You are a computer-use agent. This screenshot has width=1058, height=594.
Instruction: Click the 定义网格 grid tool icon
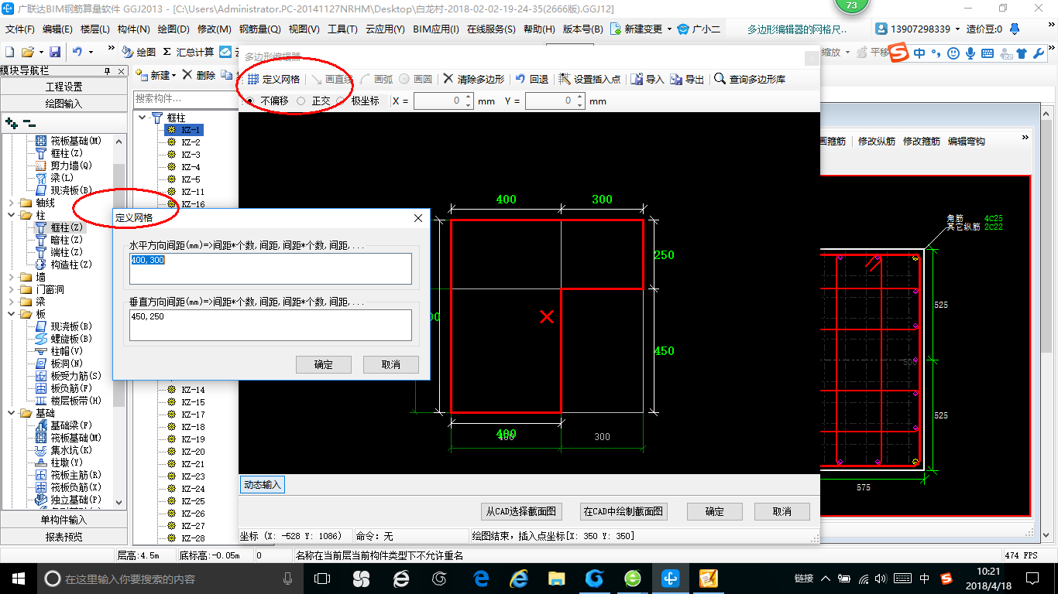pos(252,79)
